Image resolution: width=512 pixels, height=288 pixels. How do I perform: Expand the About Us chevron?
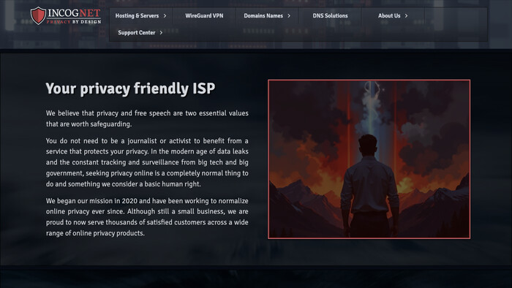tap(406, 15)
